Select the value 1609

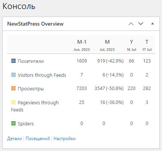pyautogui.click(x=82, y=61)
